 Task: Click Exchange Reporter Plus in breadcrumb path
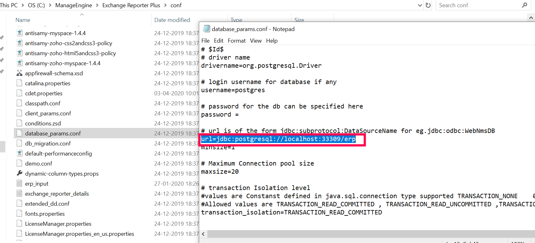pos(131,5)
